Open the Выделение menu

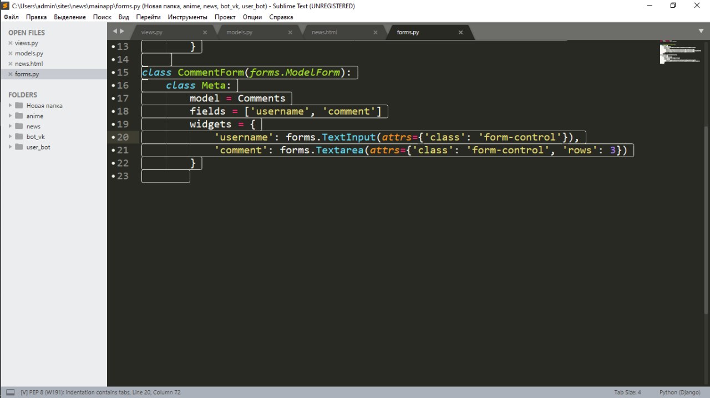pyautogui.click(x=70, y=17)
